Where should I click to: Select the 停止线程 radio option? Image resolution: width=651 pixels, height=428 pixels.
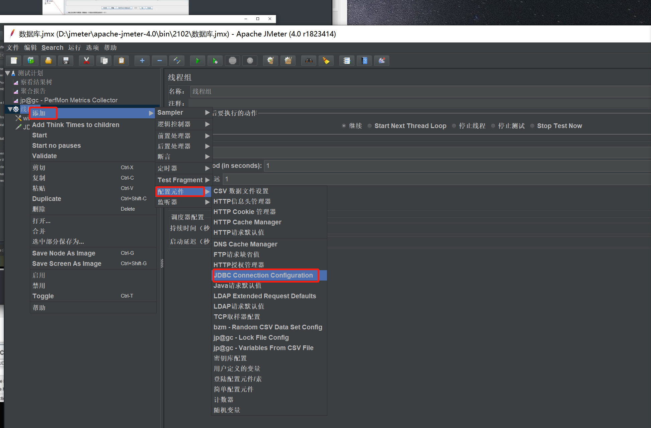tap(454, 126)
